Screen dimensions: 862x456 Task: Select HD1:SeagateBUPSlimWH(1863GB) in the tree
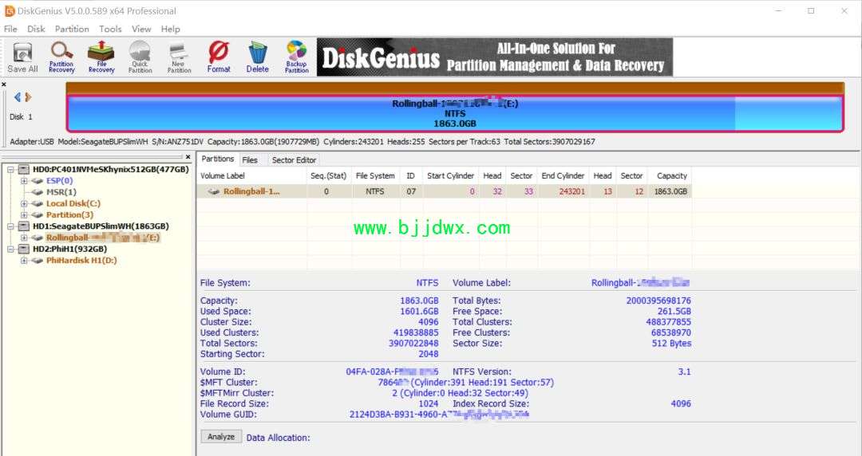click(x=101, y=226)
